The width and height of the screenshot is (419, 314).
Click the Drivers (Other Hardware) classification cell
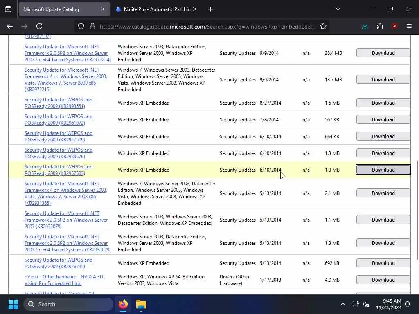234,280
